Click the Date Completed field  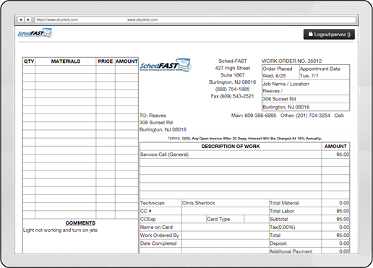(226, 243)
